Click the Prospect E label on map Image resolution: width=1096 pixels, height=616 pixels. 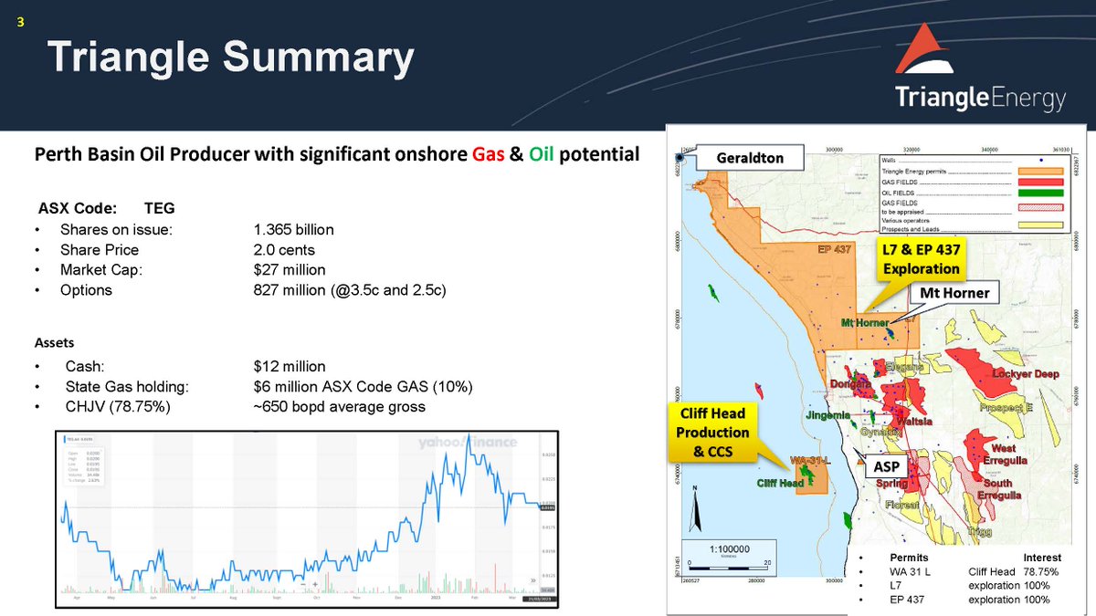(1005, 407)
